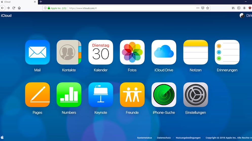This screenshot has height=141, width=252.
Task: Open the Kalender app icon
Action: coord(101,52)
